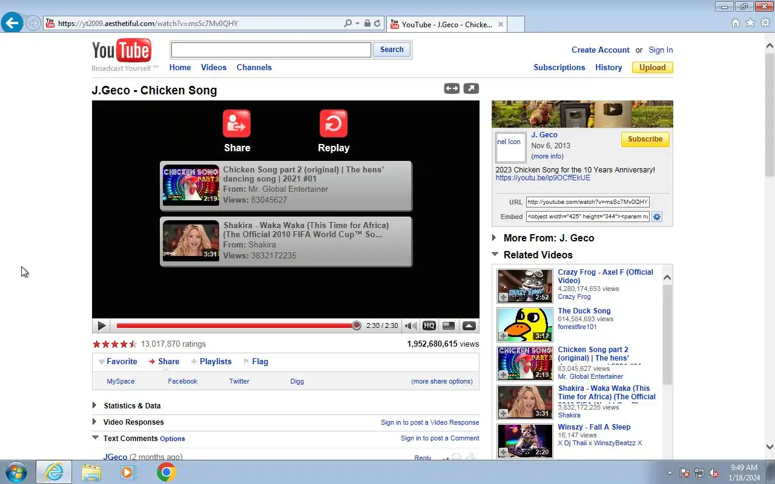
Task: Click the video URL field
Action: pyautogui.click(x=587, y=202)
